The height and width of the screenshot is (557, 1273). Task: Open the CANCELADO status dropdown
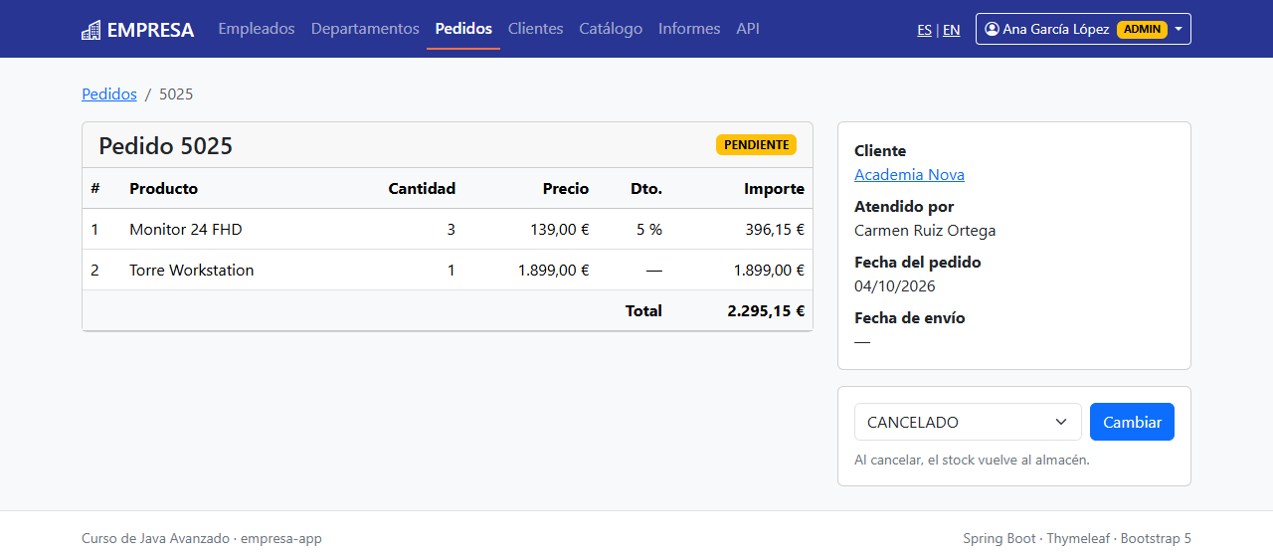point(968,422)
